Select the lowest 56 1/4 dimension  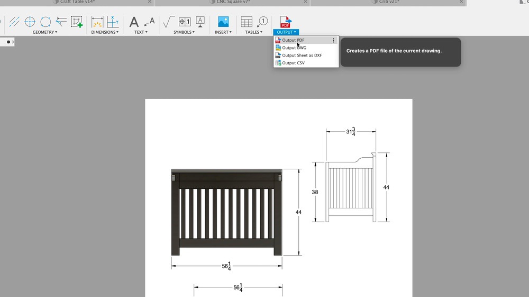coord(238,288)
